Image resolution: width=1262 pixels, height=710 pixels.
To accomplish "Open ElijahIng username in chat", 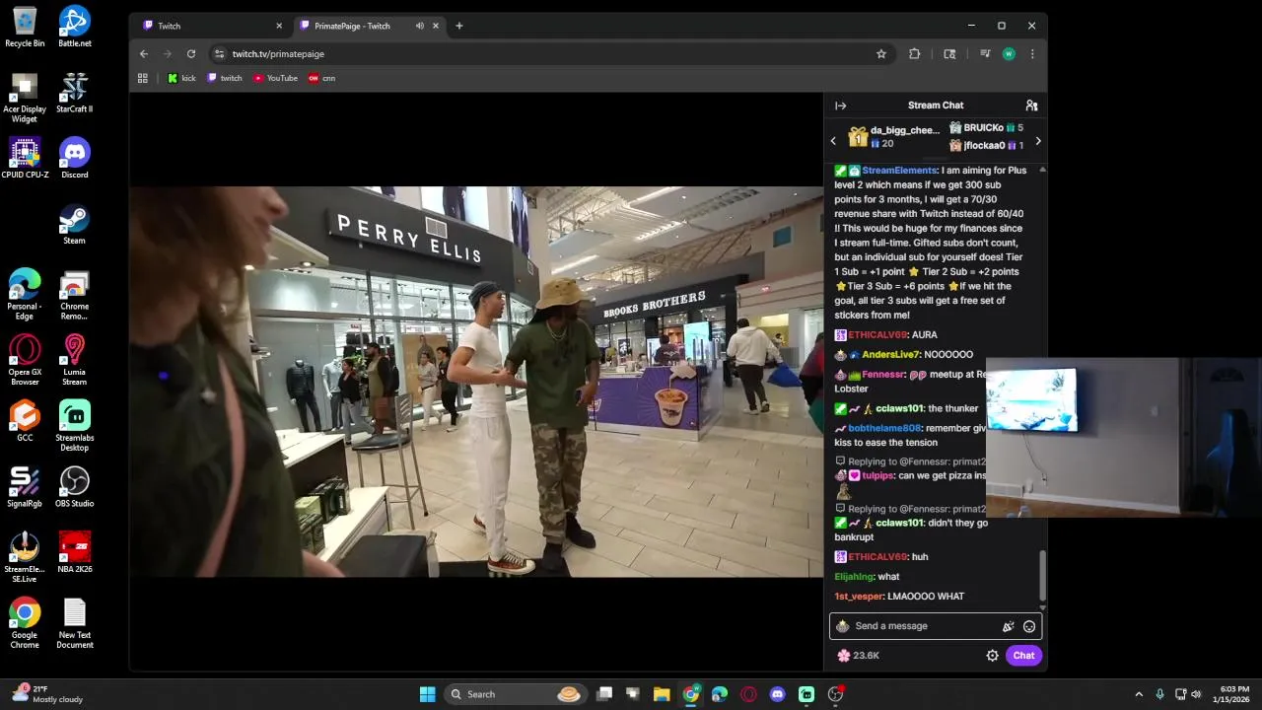I will tap(854, 577).
